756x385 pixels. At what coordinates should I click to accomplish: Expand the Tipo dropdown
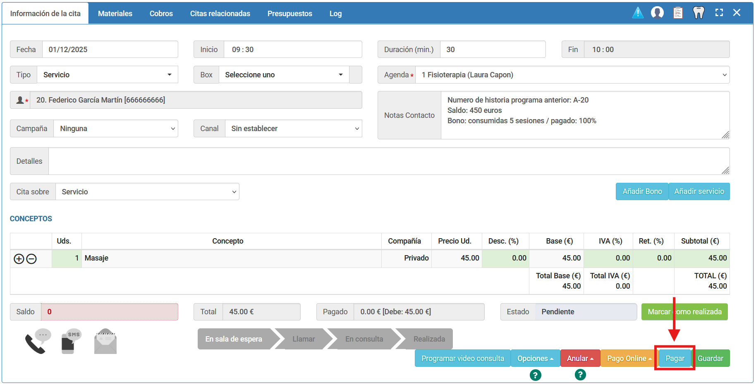point(108,75)
